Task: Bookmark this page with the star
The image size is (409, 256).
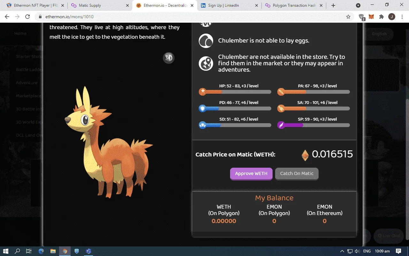Action: 348,17
